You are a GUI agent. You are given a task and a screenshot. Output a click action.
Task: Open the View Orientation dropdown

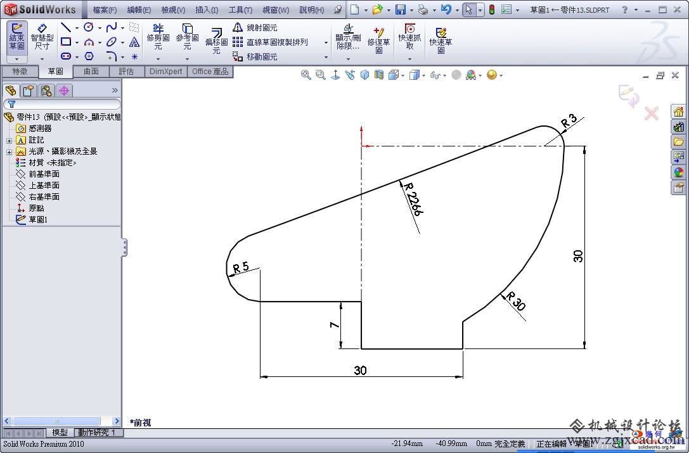click(402, 75)
